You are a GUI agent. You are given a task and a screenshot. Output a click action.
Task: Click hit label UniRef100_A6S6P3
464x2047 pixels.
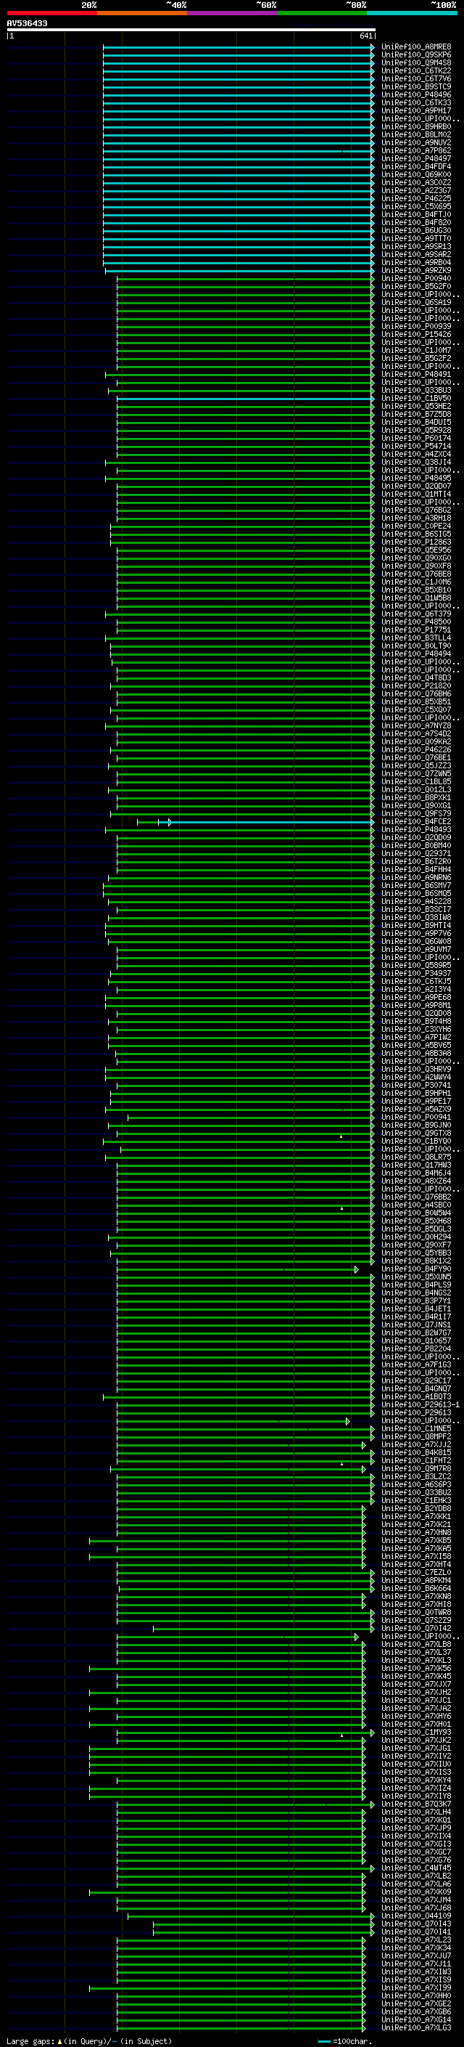tap(416, 1484)
